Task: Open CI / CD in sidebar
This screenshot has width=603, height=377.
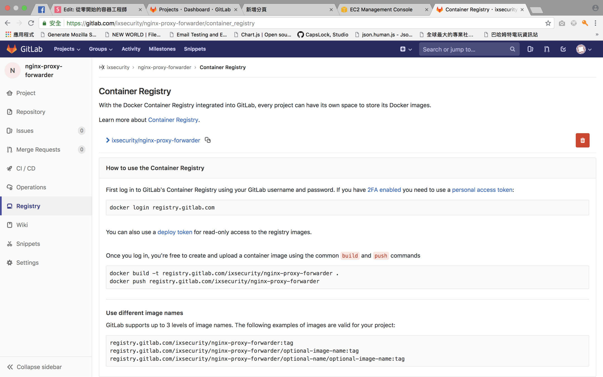Action: click(x=26, y=168)
